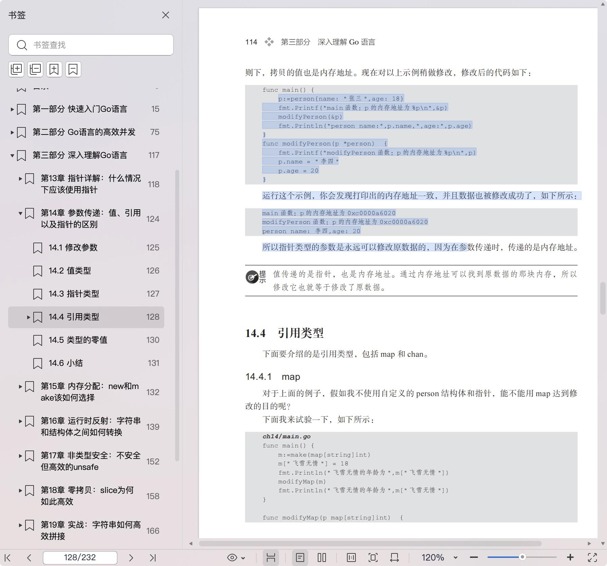Image resolution: width=607 pixels, height=566 pixels.
Task: Expand 第18章 零拷贝 chapter
Action: (x=20, y=491)
